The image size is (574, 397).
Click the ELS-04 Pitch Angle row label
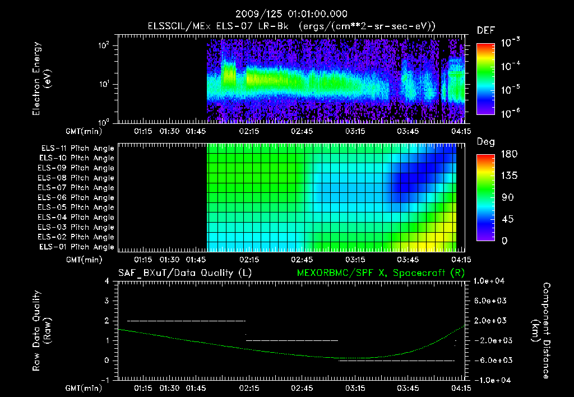coord(76,217)
